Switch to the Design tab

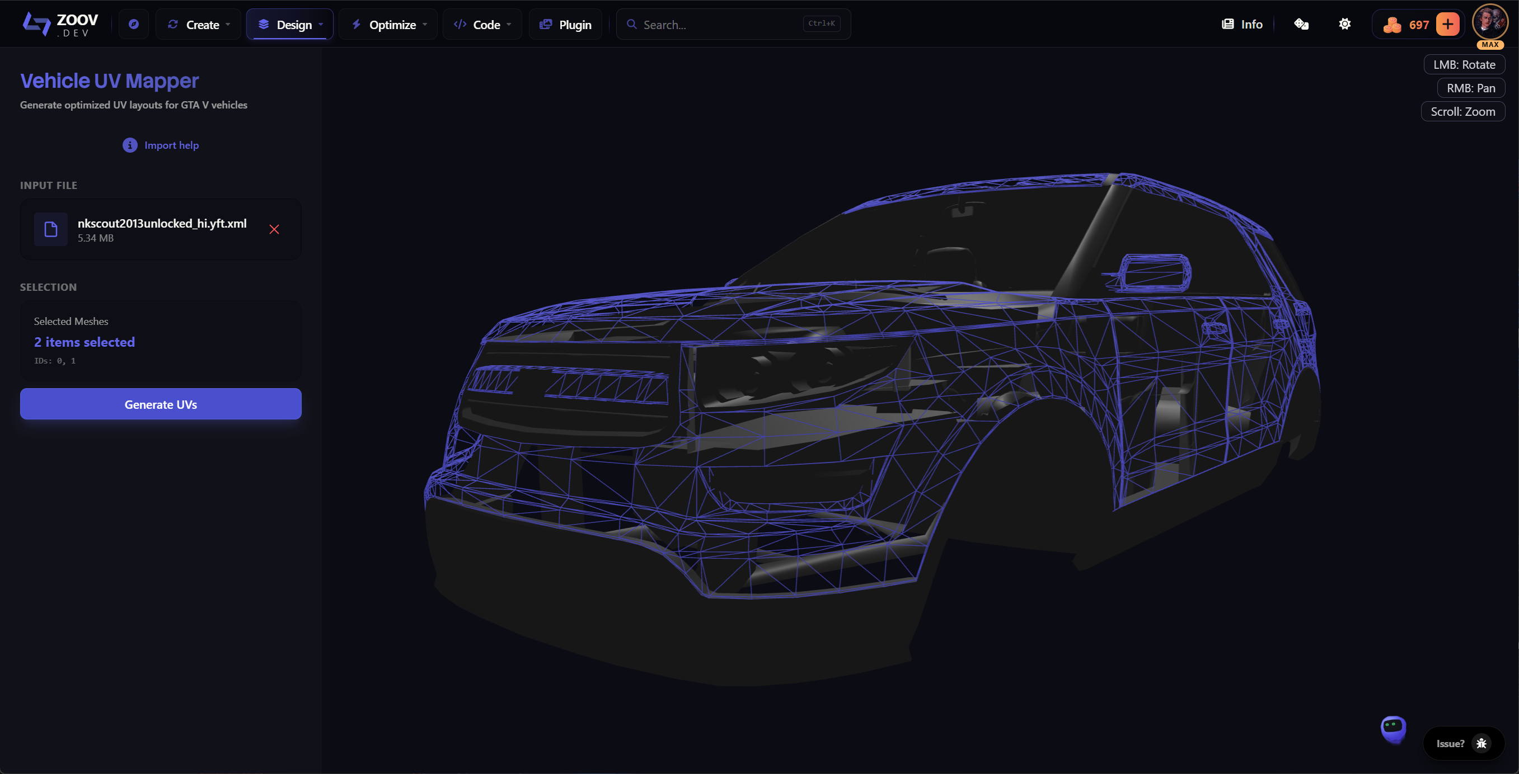[x=289, y=24]
